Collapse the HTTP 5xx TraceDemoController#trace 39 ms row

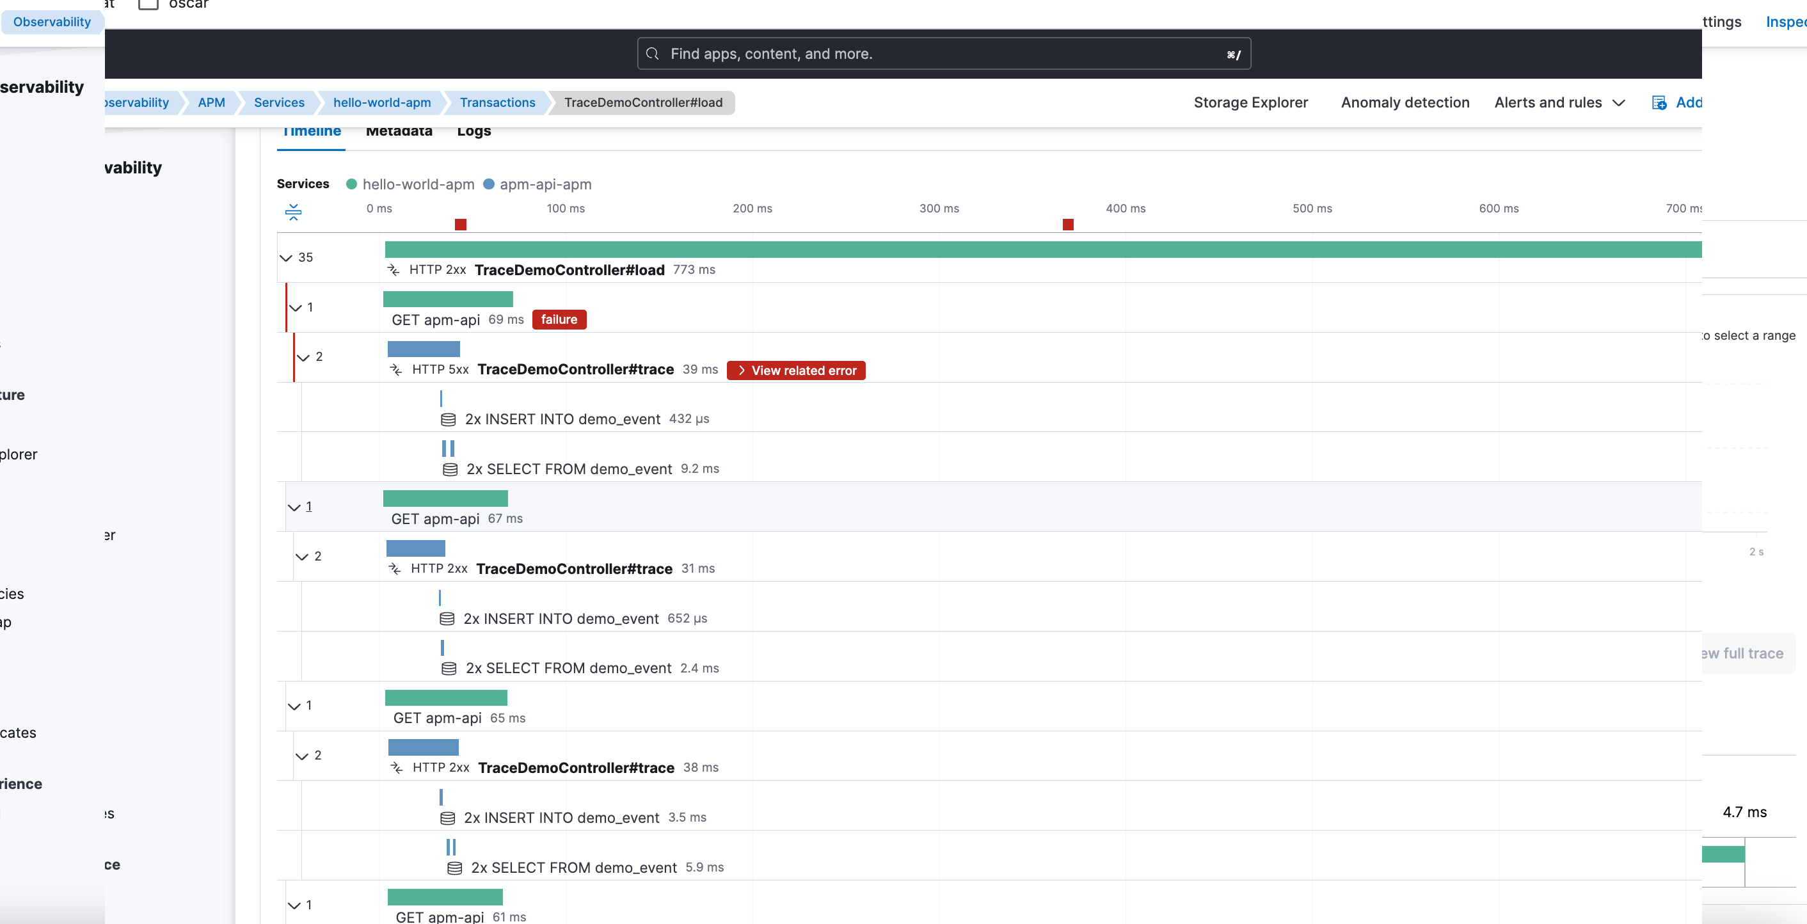pyautogui.click(x=303, y=358)
